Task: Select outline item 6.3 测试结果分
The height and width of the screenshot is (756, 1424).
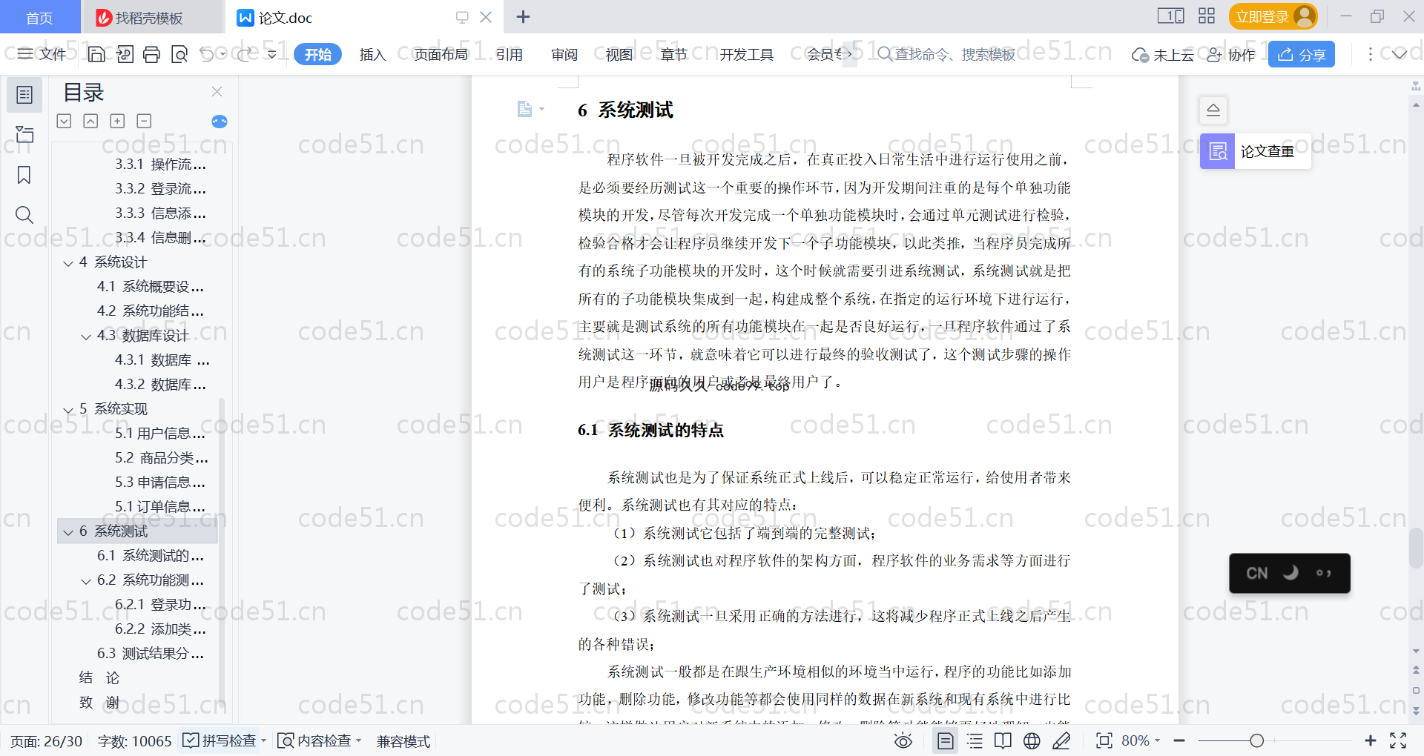Action: [x=151, y=653]
